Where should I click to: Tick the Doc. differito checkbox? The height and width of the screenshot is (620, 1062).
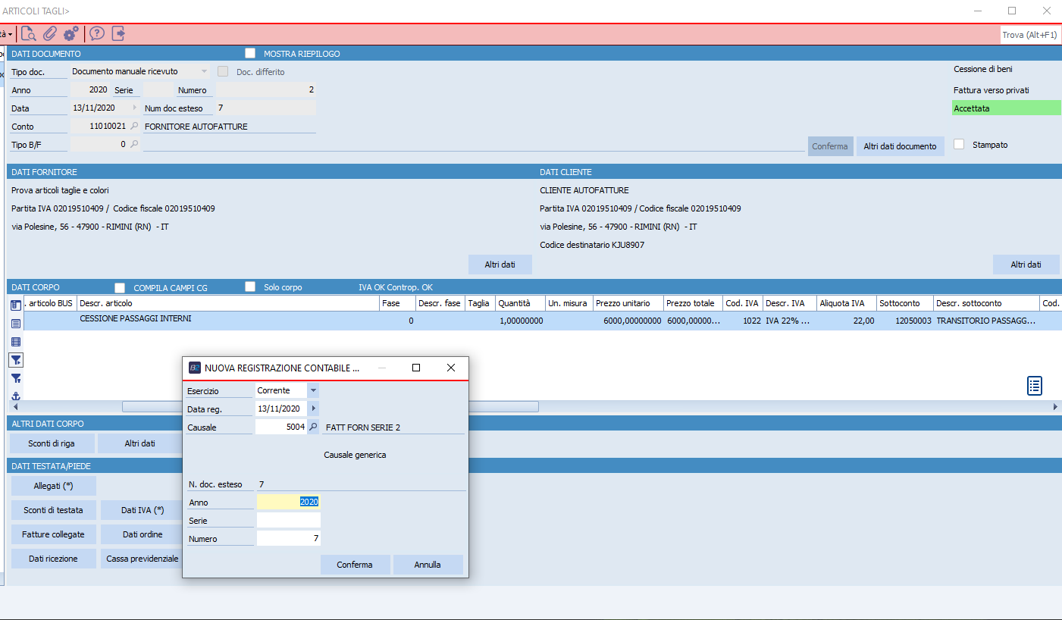(x=223, y=72)
